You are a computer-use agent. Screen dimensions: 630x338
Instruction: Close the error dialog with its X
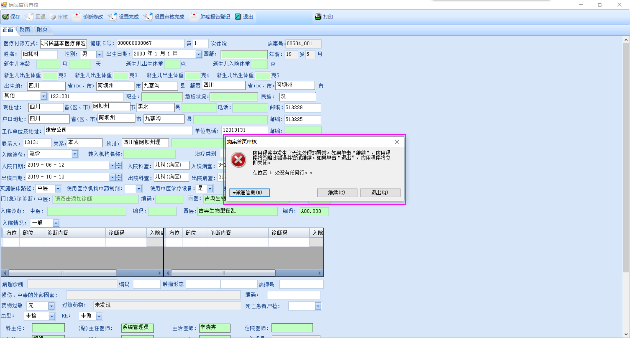pyautogui.click(x=397, y=142)
